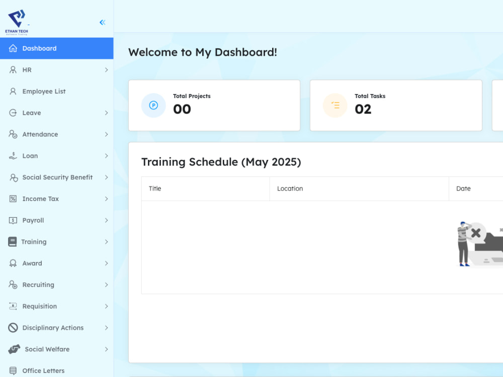Click the Total Tasks value 02
The image size is (503, 377).
[x=363, y=109]
